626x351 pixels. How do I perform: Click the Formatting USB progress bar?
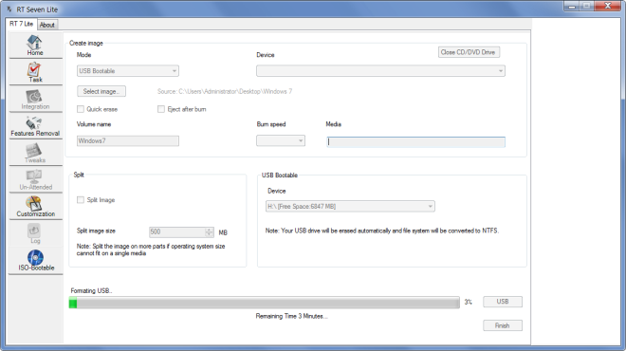tap(265, 303)
